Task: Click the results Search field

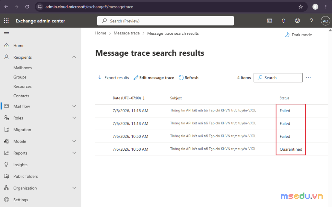Action: coord(278,78)
